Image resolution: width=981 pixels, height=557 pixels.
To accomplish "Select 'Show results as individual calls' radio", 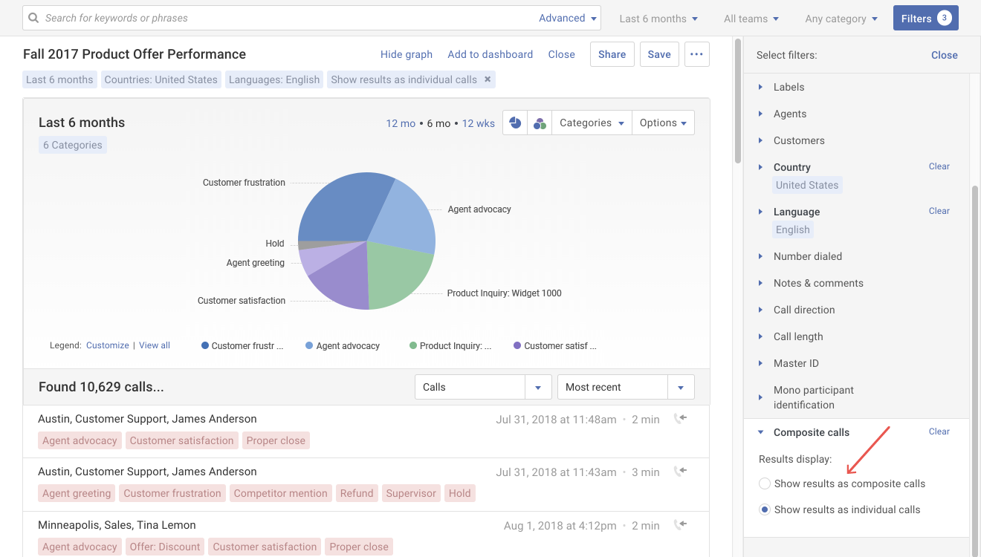I will [765, 509].
